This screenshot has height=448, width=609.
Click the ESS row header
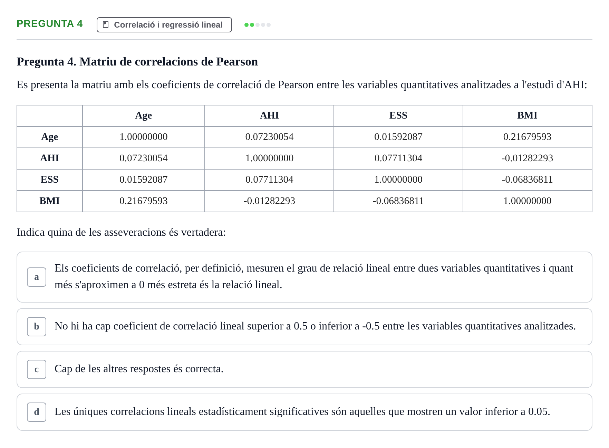coord(50,180)
